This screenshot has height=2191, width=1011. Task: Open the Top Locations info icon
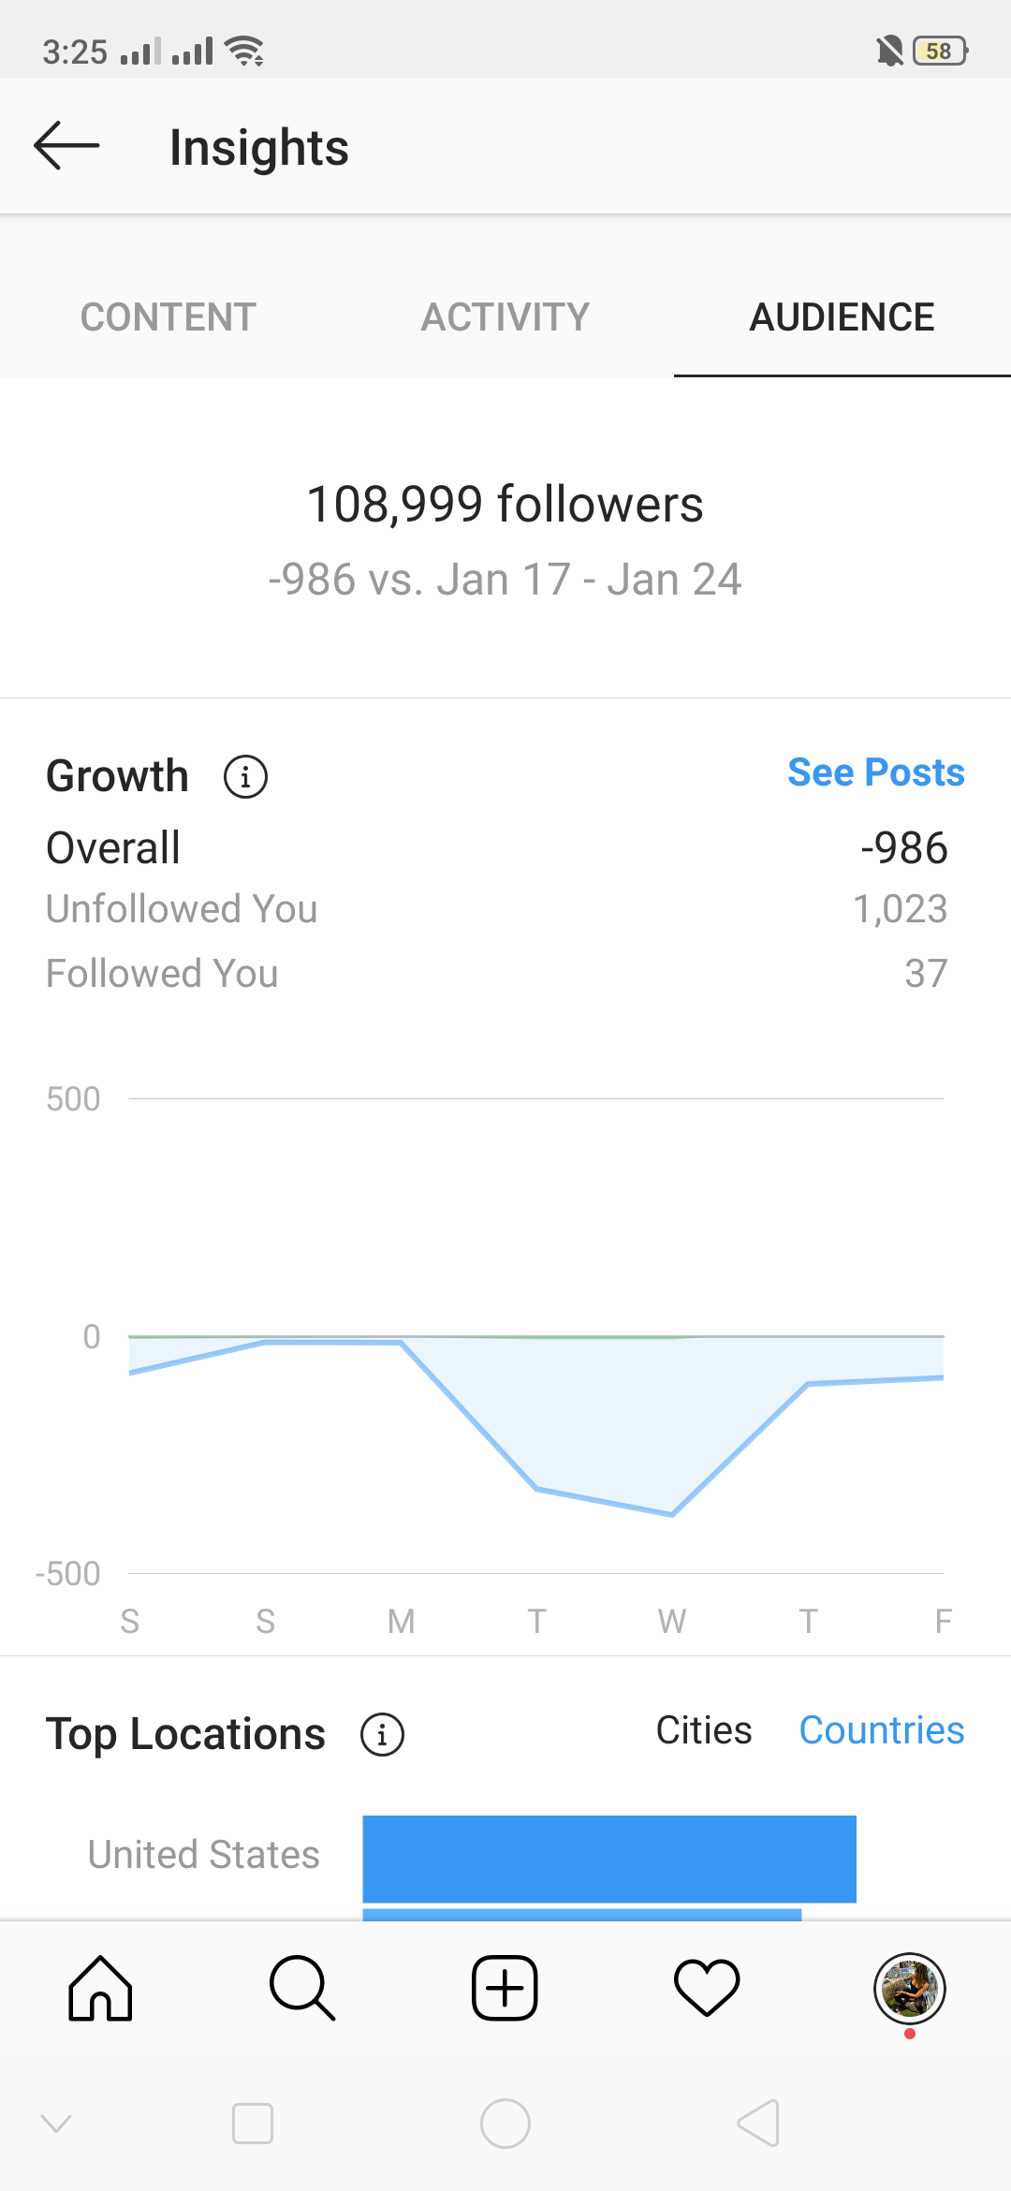click(382, 1735)
